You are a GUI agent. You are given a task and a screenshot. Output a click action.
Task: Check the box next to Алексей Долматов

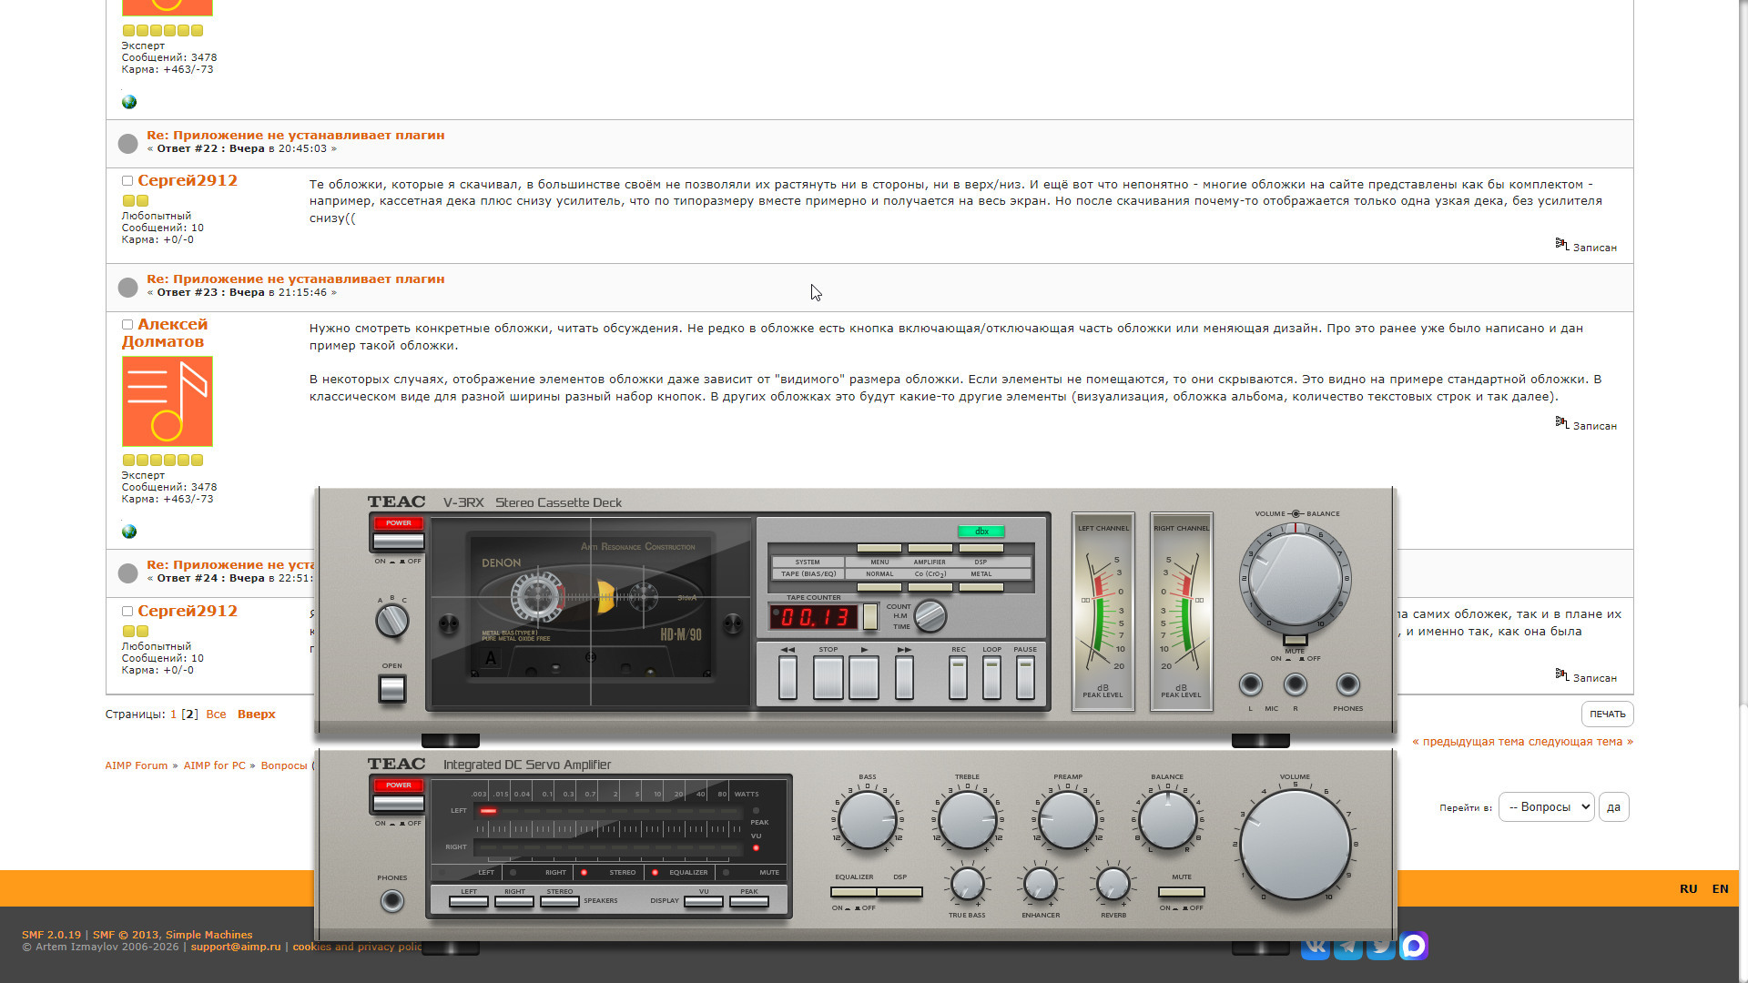pos(127,325)
